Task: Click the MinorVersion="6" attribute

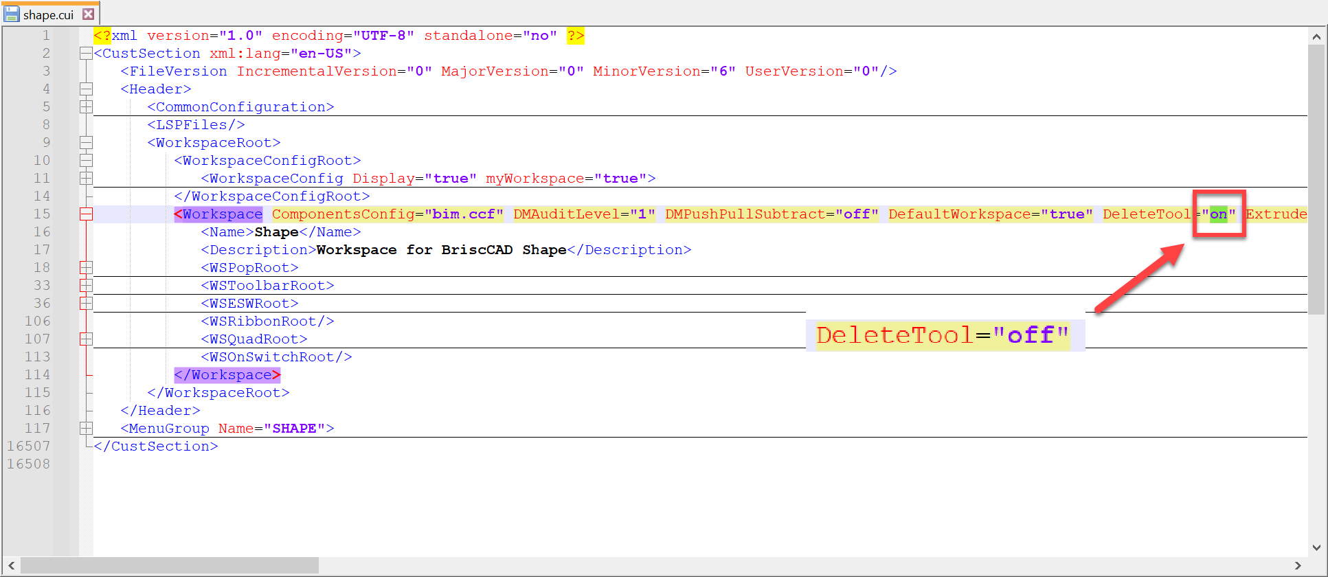Action: [x=664, y=71]
